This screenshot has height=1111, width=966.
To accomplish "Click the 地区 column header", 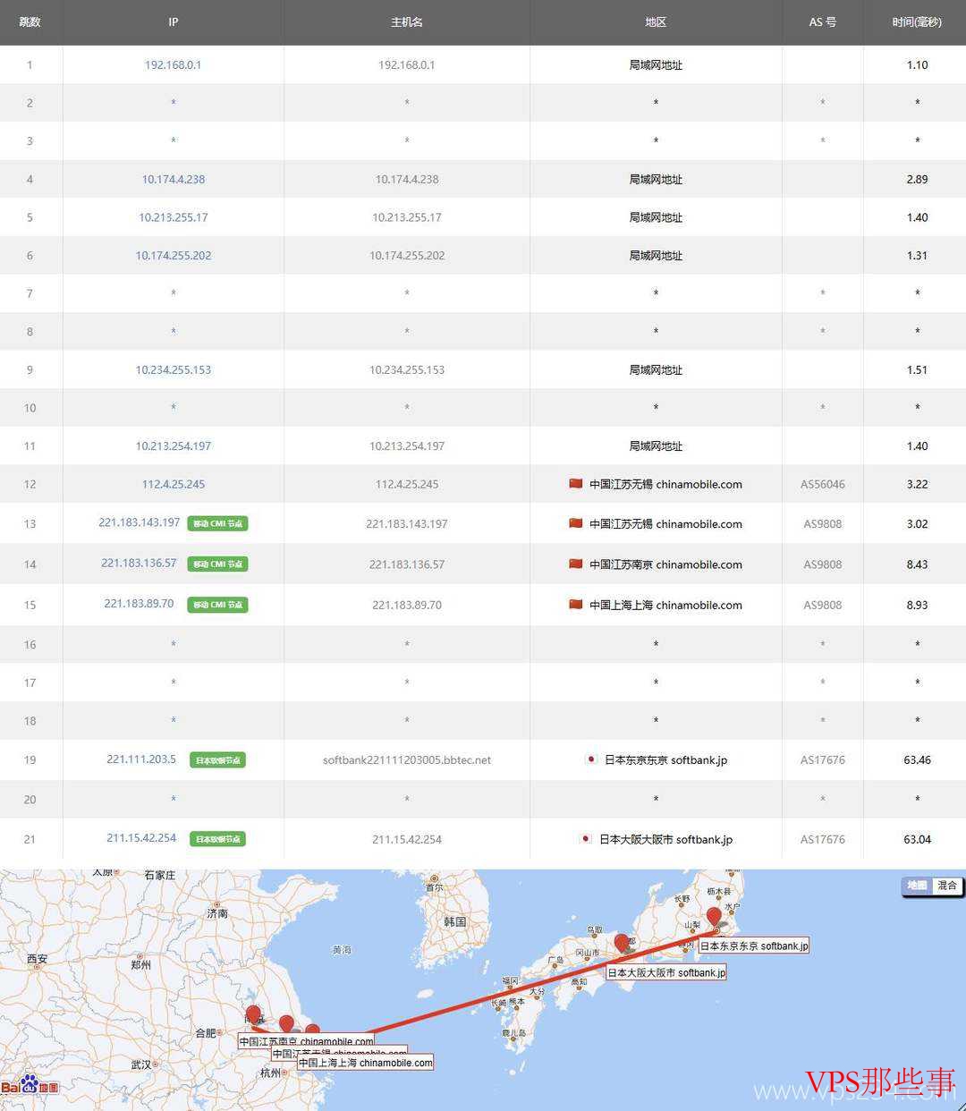I will pos(656,22).
